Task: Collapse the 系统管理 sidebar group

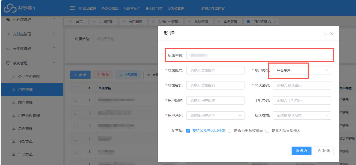Action: pos(54,62)
